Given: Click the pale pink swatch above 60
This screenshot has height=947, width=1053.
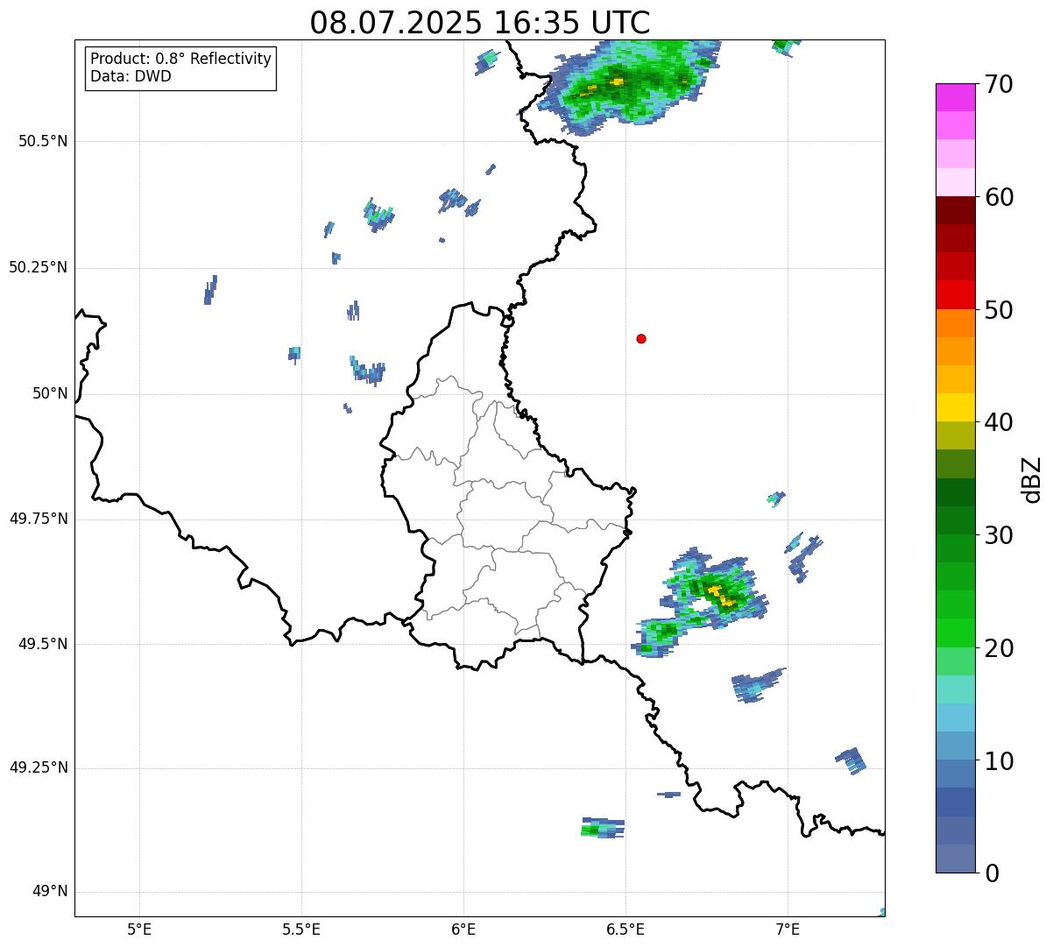Looking at the screenshot, I should pos(956,182).
